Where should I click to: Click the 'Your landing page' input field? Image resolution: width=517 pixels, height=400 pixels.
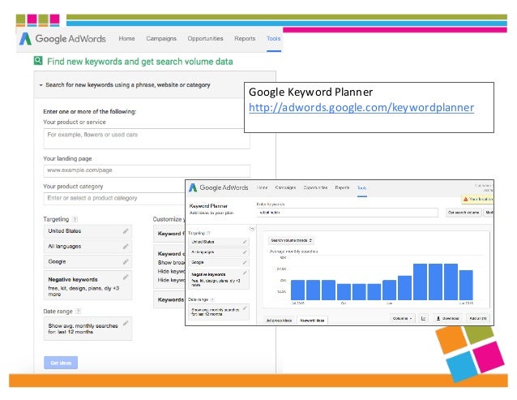147,170
